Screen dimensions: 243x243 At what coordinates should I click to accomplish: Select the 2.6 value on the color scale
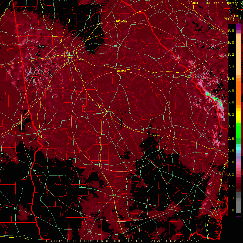coord(231,138)
